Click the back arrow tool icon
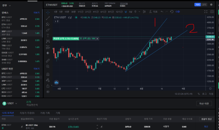The width and height of the screenshot is (219, 130). (48, 53)
